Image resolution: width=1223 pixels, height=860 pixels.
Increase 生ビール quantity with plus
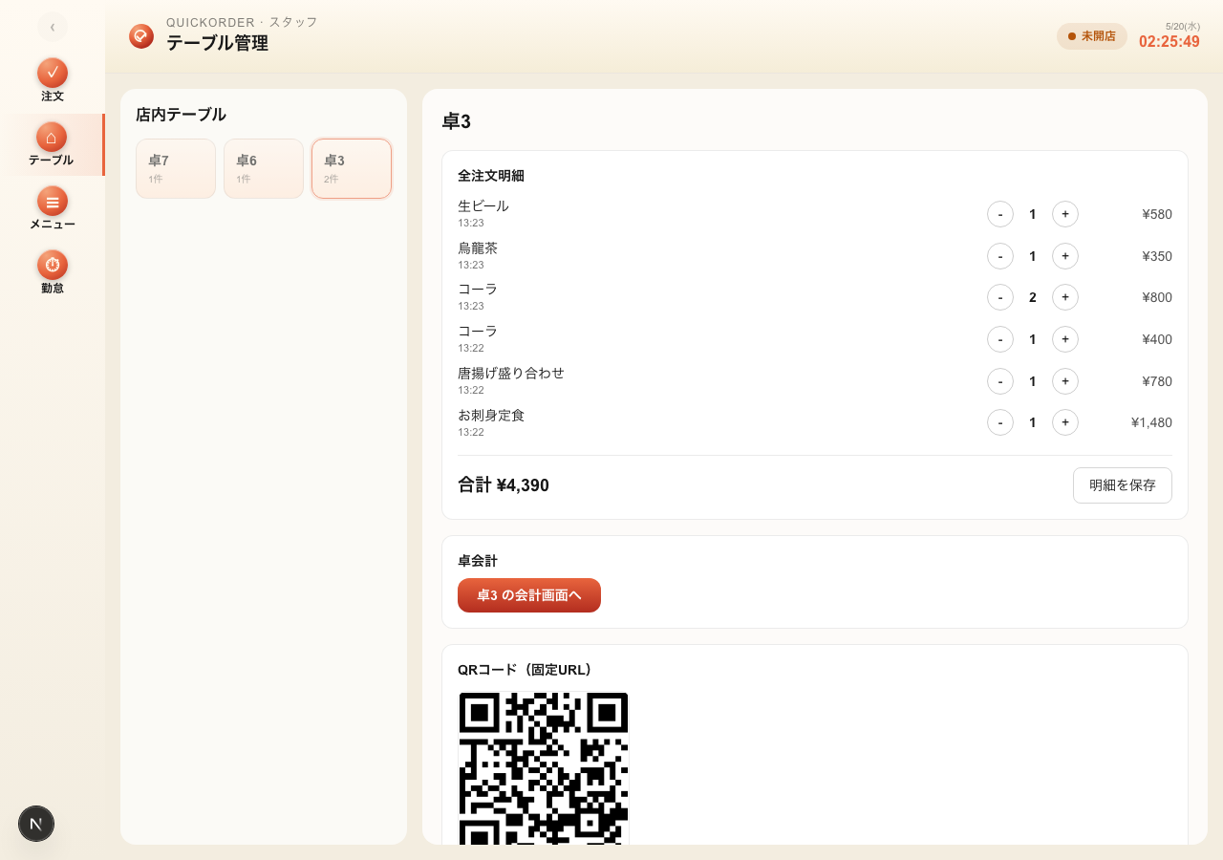[1065, 214]
